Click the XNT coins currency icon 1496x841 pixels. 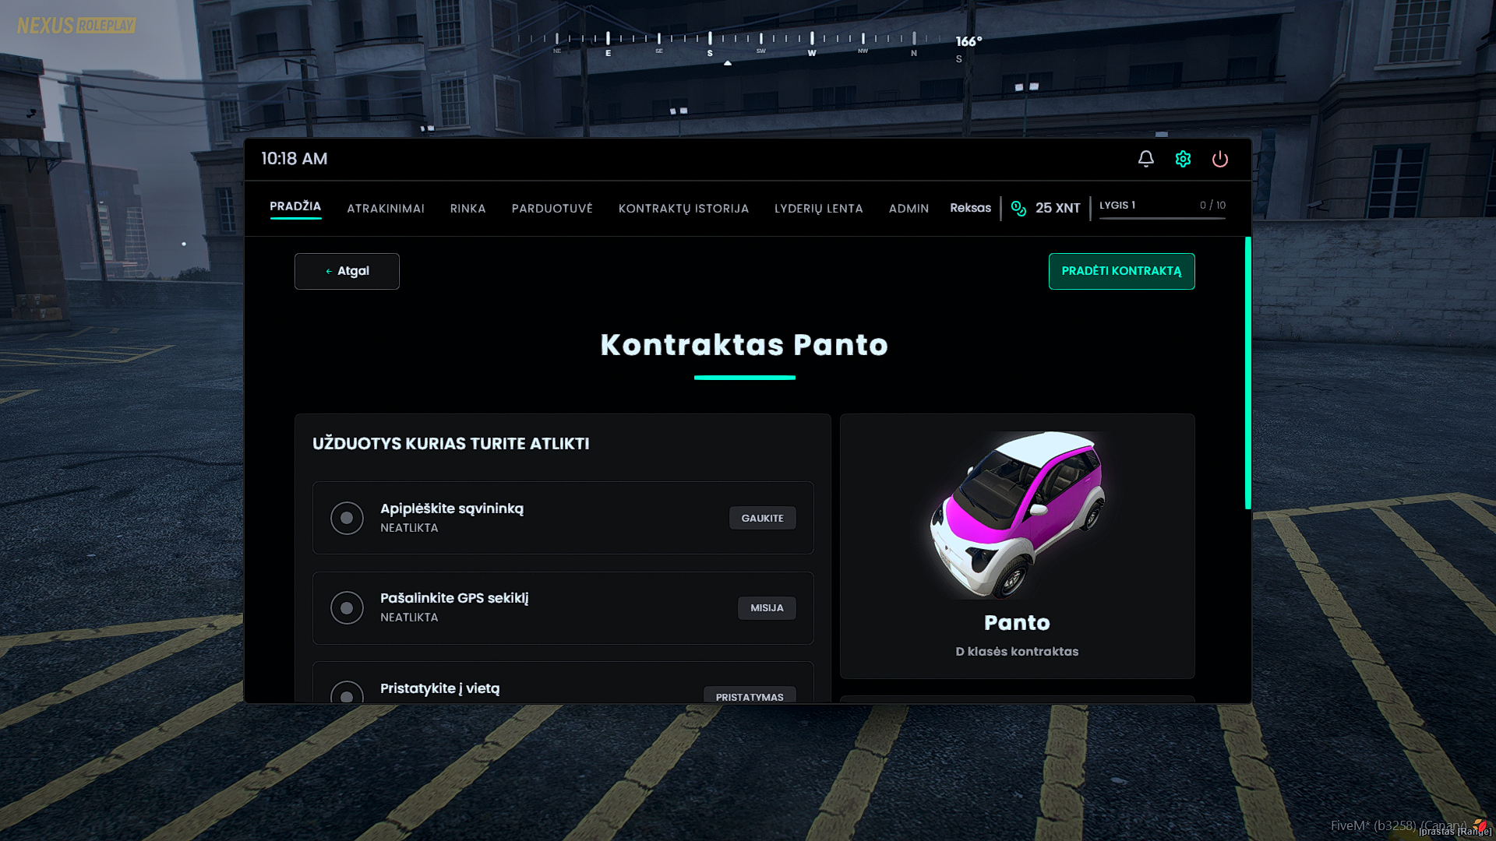coord(1018,208)
